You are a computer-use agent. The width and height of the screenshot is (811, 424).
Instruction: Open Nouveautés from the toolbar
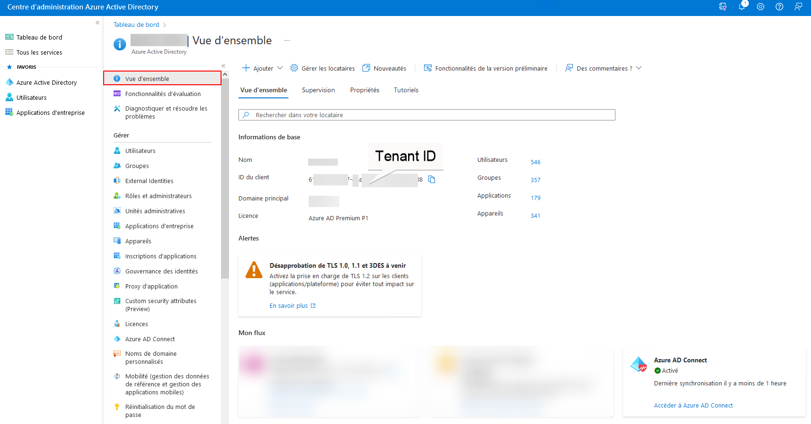(384, 68)
